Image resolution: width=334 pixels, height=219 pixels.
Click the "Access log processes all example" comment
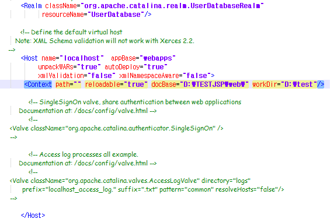(83, 154)
